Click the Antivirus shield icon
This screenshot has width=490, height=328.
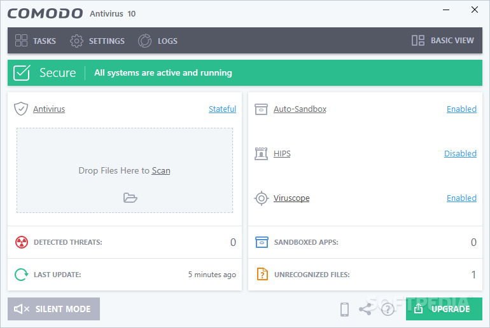[21, 109]
